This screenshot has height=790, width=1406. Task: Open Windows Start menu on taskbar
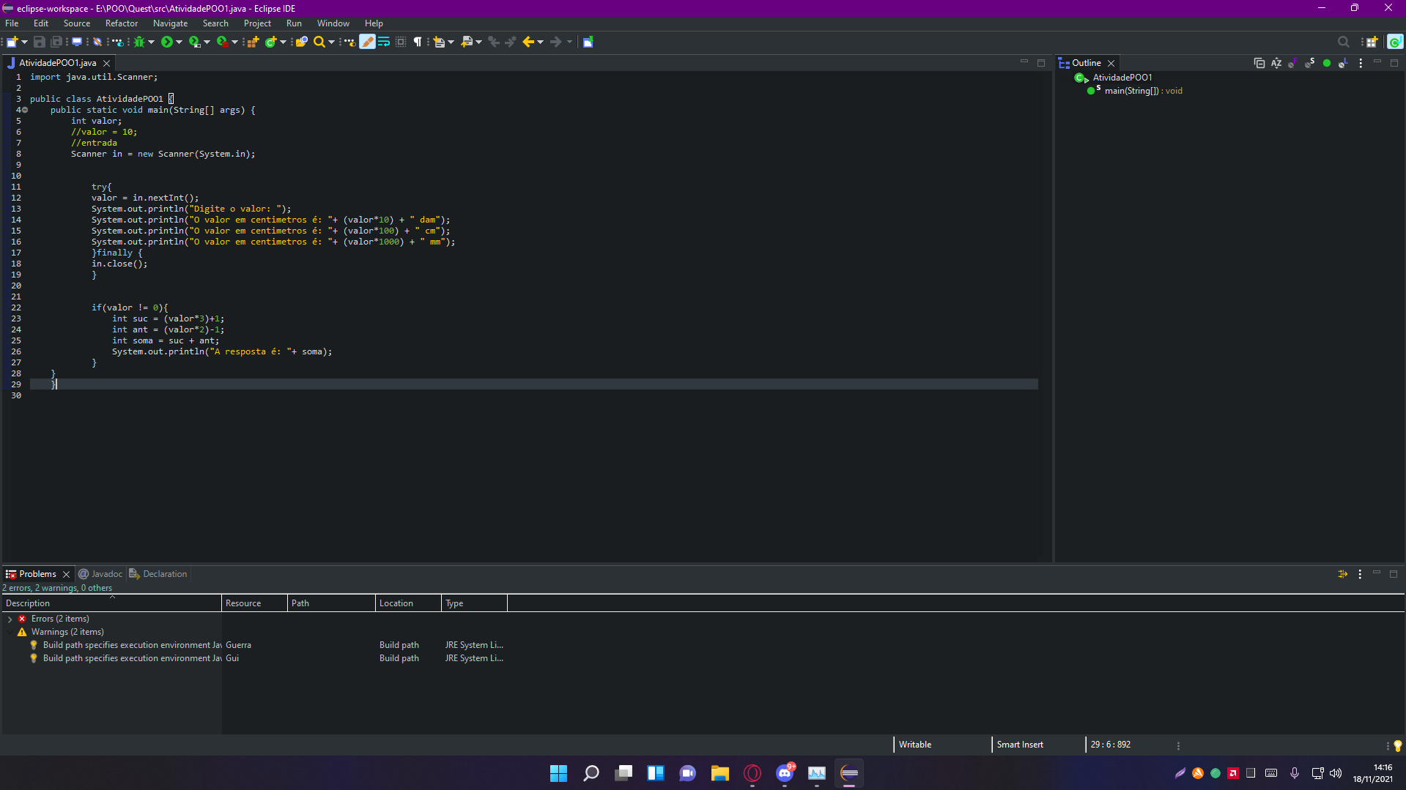[558, 773]
